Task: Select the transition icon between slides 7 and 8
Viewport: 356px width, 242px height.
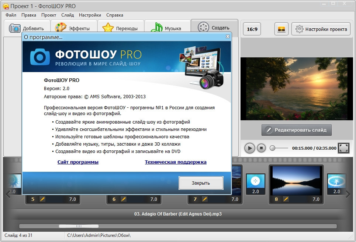Action: (x=255, y=181)
